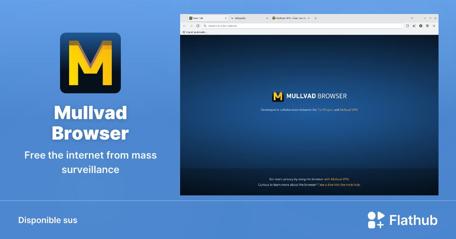Open a new tab with the plus button
The height and width of the screenshot is (239, 456).
tap(315, 18)
